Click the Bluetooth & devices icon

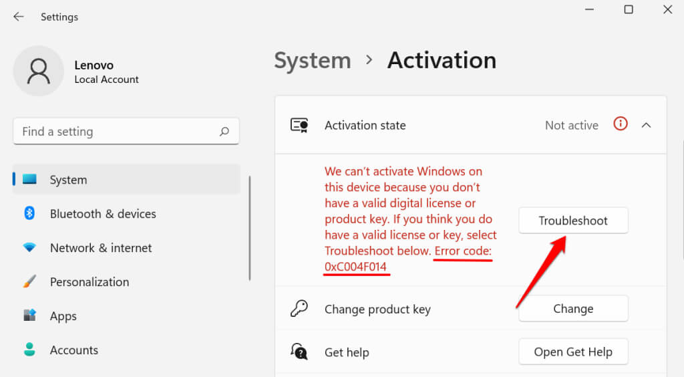(29, 213)
